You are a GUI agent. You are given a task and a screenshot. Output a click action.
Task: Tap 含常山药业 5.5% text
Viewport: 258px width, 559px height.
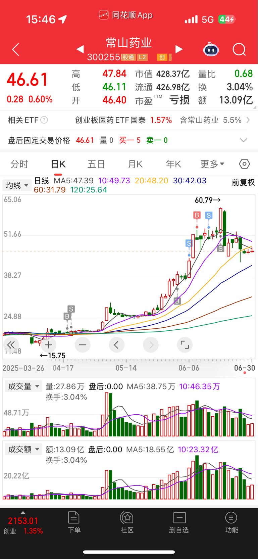(x=211, y=120)
